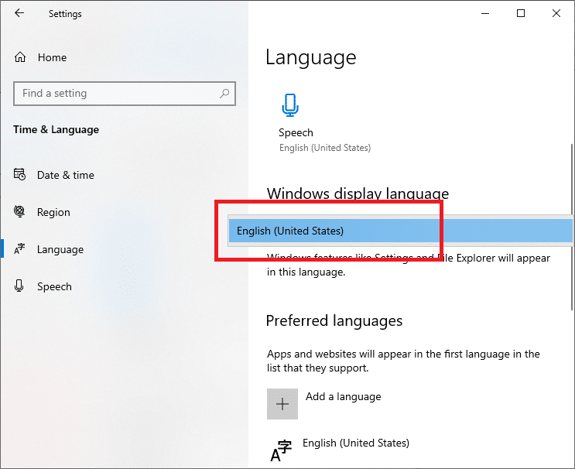Screen dimensions: 575x469
Task: Click the house icon beside Home
Action: point(20,57)
